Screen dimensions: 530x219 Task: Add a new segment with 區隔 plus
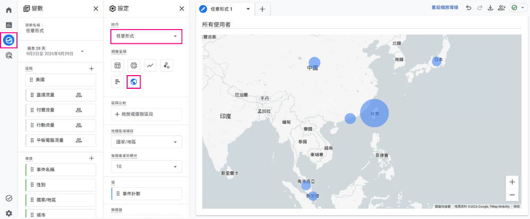[91, 68]
